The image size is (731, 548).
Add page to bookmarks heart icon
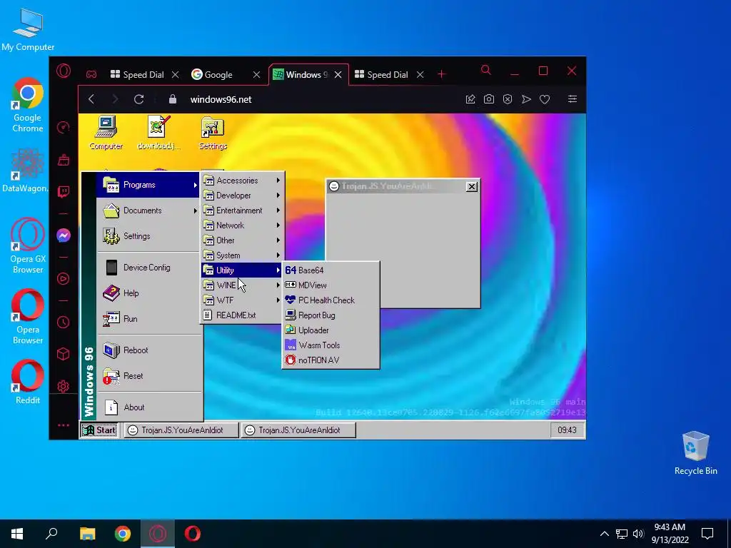545,99
